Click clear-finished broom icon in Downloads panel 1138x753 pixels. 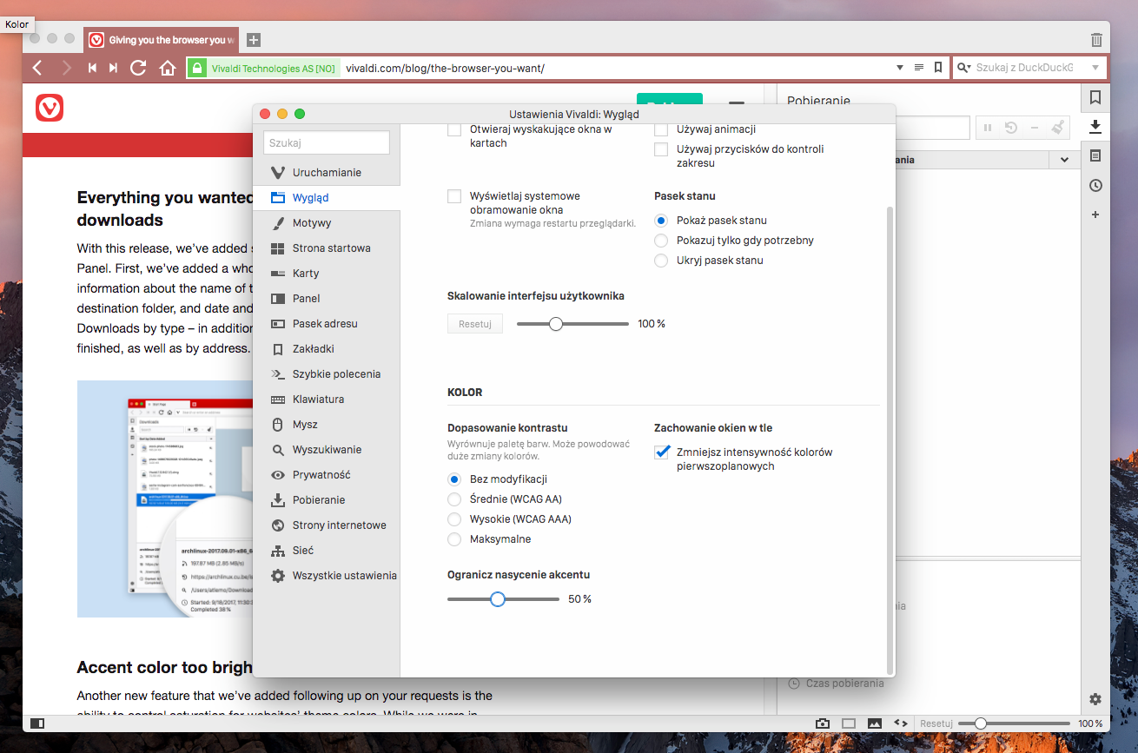point(1057,128)
